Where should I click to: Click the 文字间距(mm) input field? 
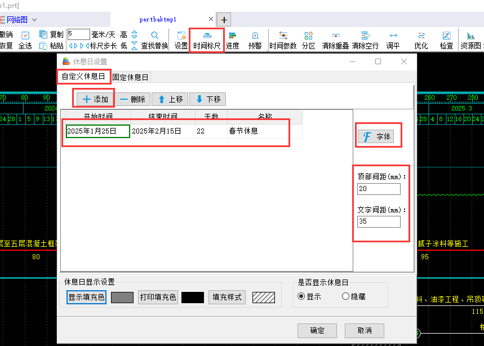pyautogui.click(x=379, y=221)
